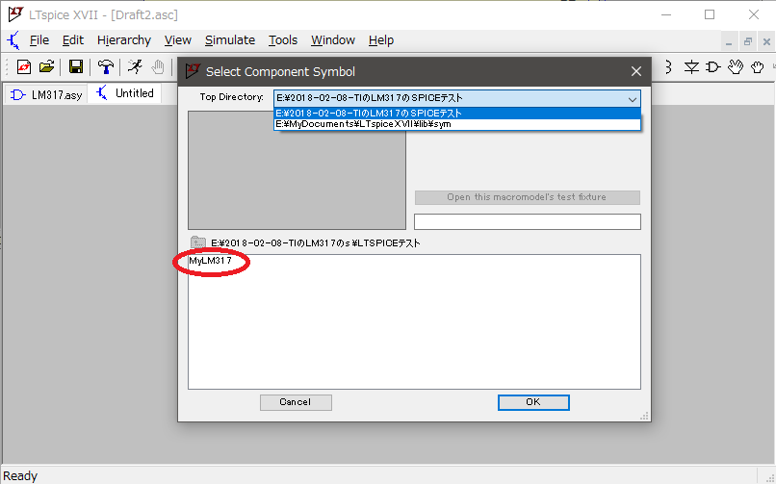This screenshot has height=484, width=776.
Task: Choose the LM317 SPICE test directory option
Action: (457, 114)
